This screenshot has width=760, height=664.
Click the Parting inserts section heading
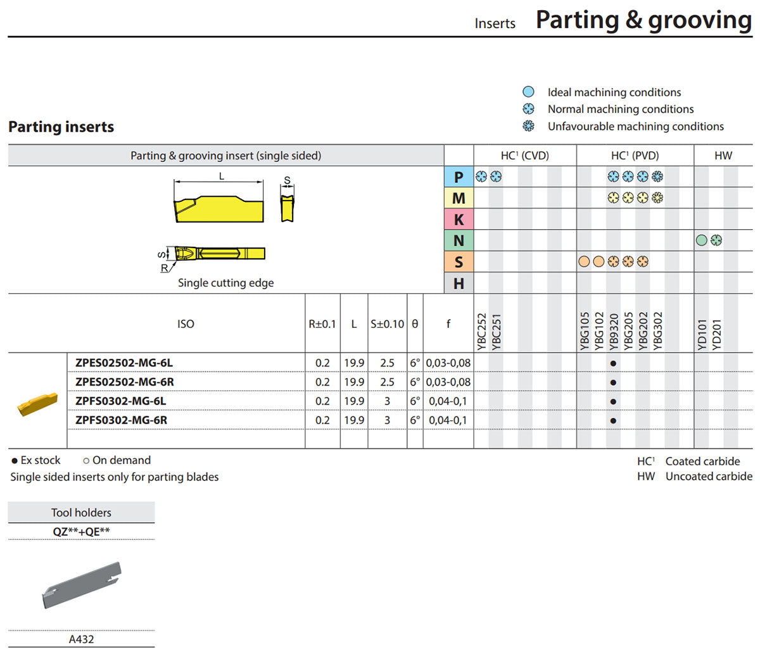point(61,127)
